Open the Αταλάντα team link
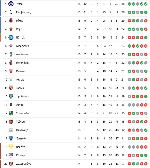Viewport: 150px width, 168px height. click(22, 54)
